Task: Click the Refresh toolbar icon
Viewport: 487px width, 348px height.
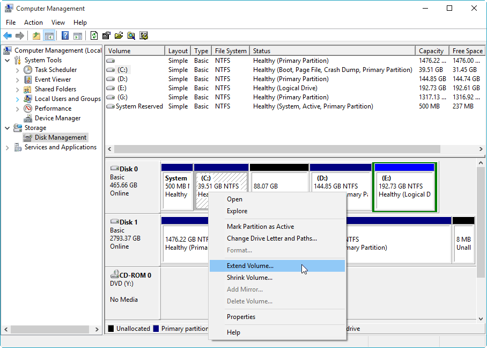Action: coord(95,35)
